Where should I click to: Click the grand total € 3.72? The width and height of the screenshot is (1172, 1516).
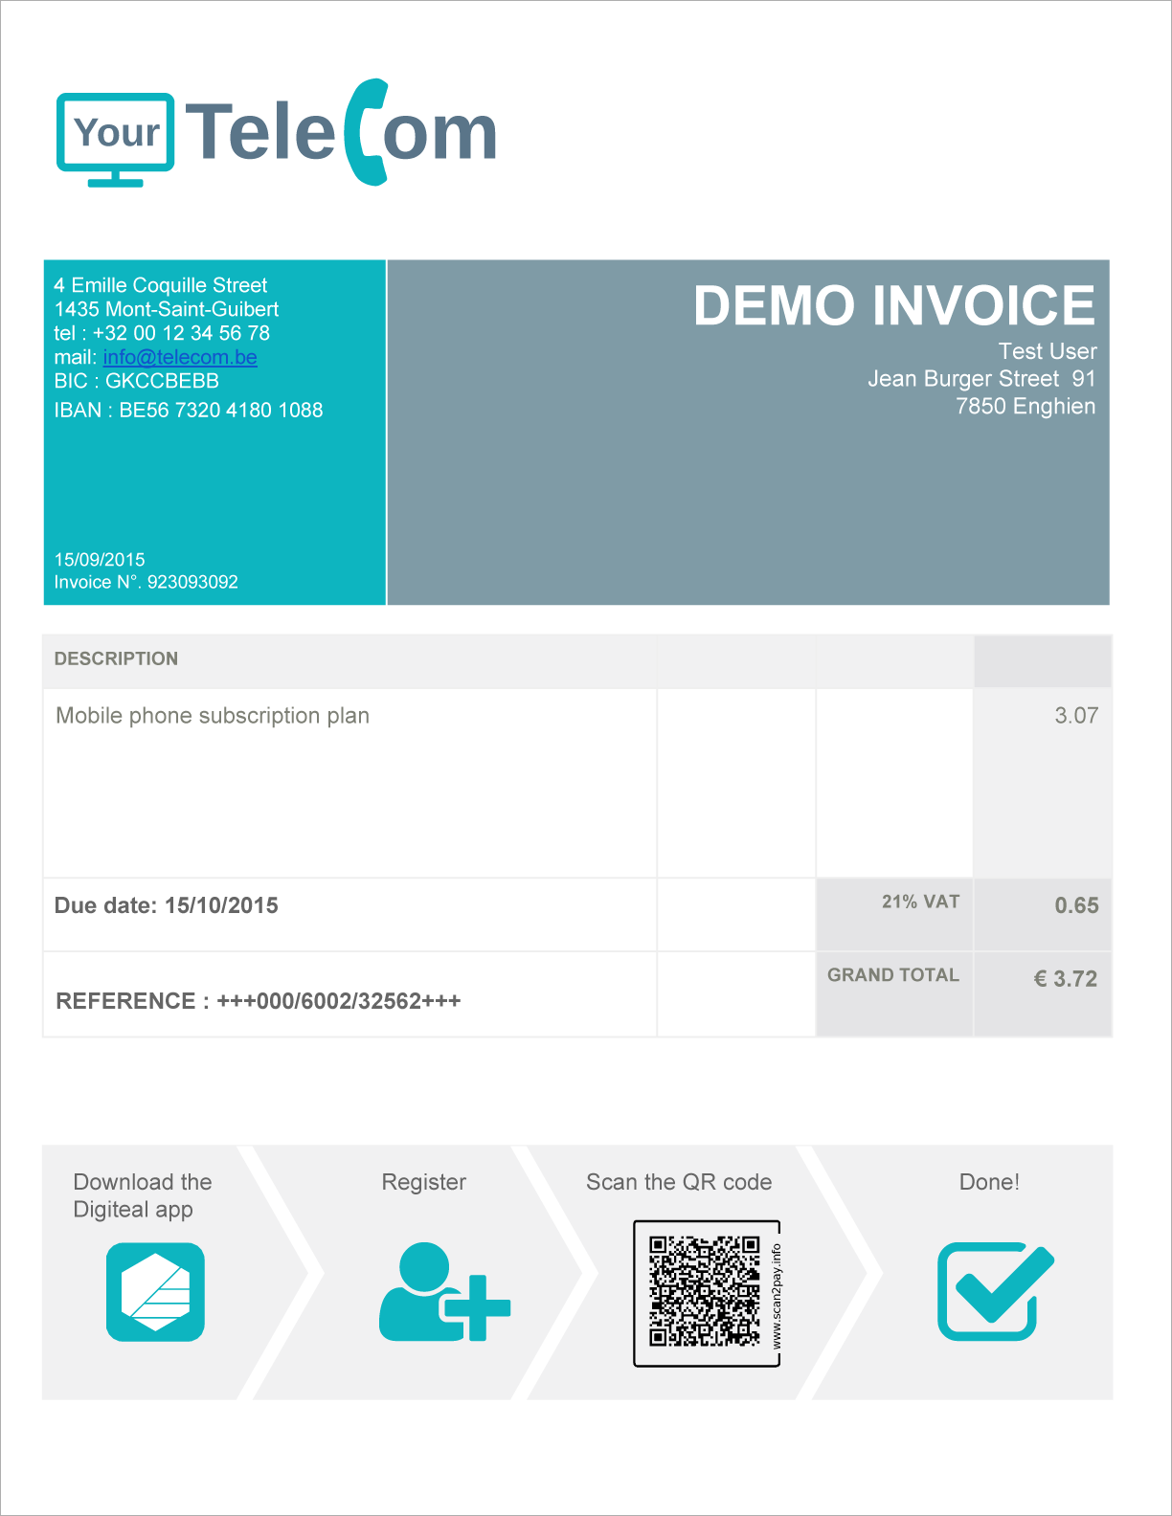[x=1066, y=979]
